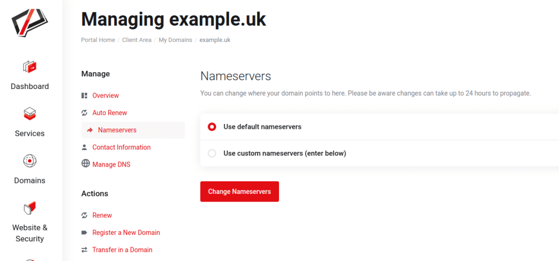
Task: Click the Overview grid icon
Action: 85,96
